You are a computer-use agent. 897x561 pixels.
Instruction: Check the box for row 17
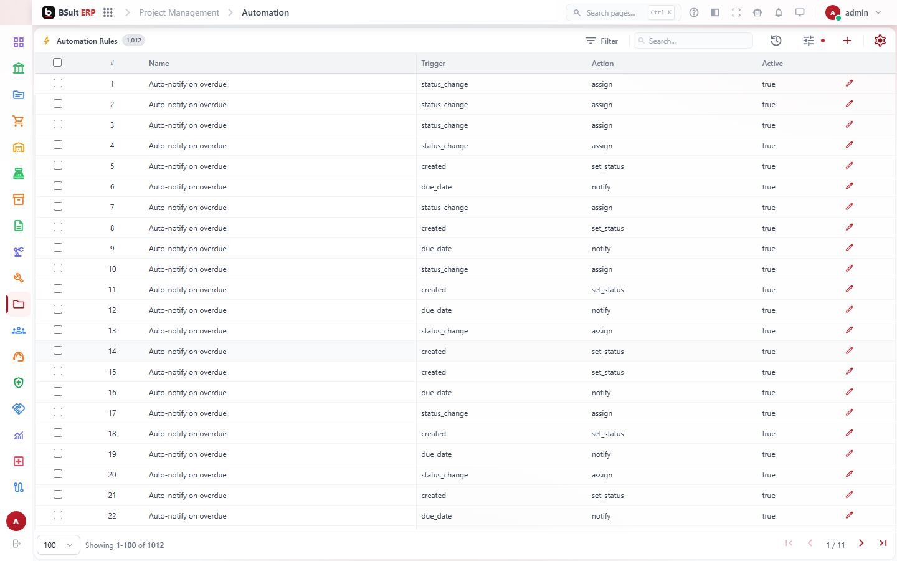coord(58,412)
